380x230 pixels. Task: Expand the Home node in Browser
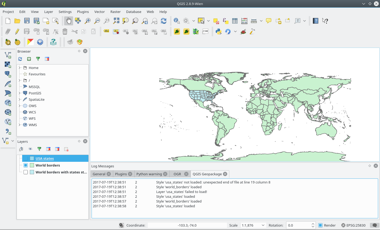tap(20, 68)
